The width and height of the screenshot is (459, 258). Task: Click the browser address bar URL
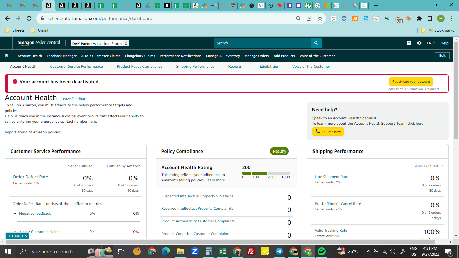[x=100, y=18]
